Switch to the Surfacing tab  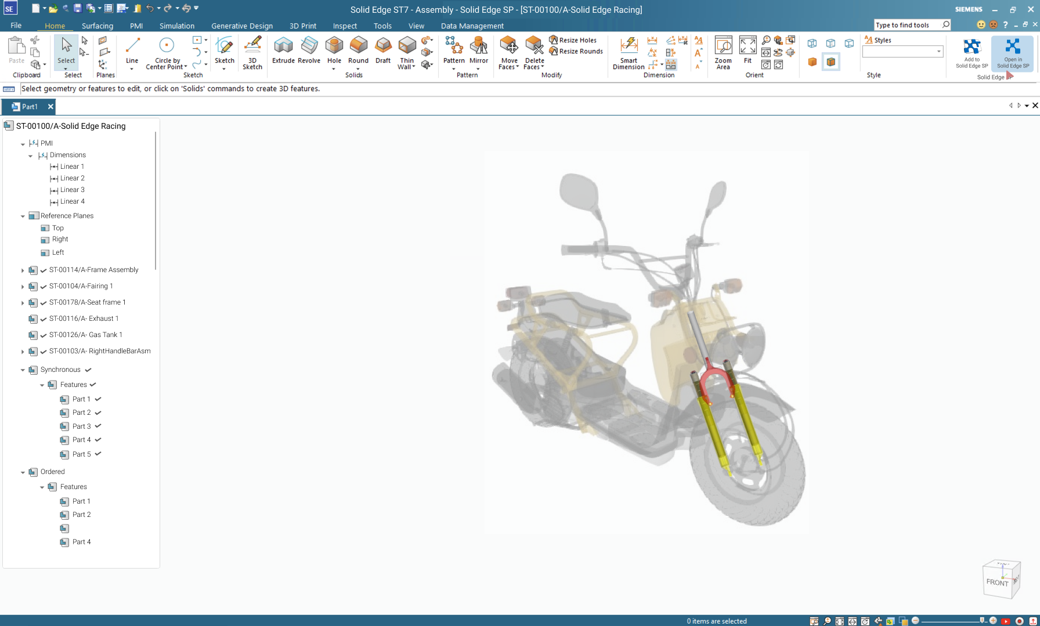click(x=98, y=26)
